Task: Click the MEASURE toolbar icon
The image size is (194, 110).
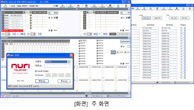Action: click(x=62, y=6)
